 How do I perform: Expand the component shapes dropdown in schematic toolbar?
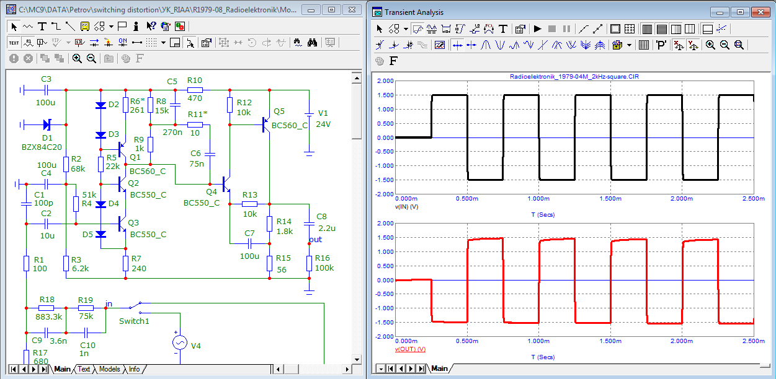pos(111,27)
